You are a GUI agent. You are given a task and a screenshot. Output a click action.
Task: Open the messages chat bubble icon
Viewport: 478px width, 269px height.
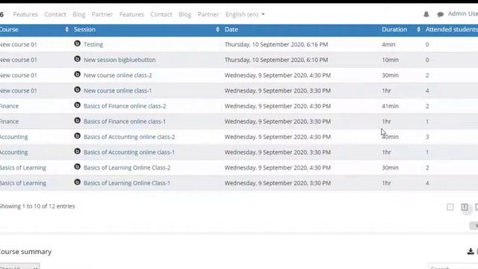pos(440,14)
